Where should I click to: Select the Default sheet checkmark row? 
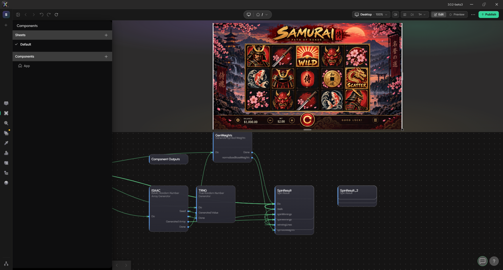pyautogui.click(x=62, y=44)
